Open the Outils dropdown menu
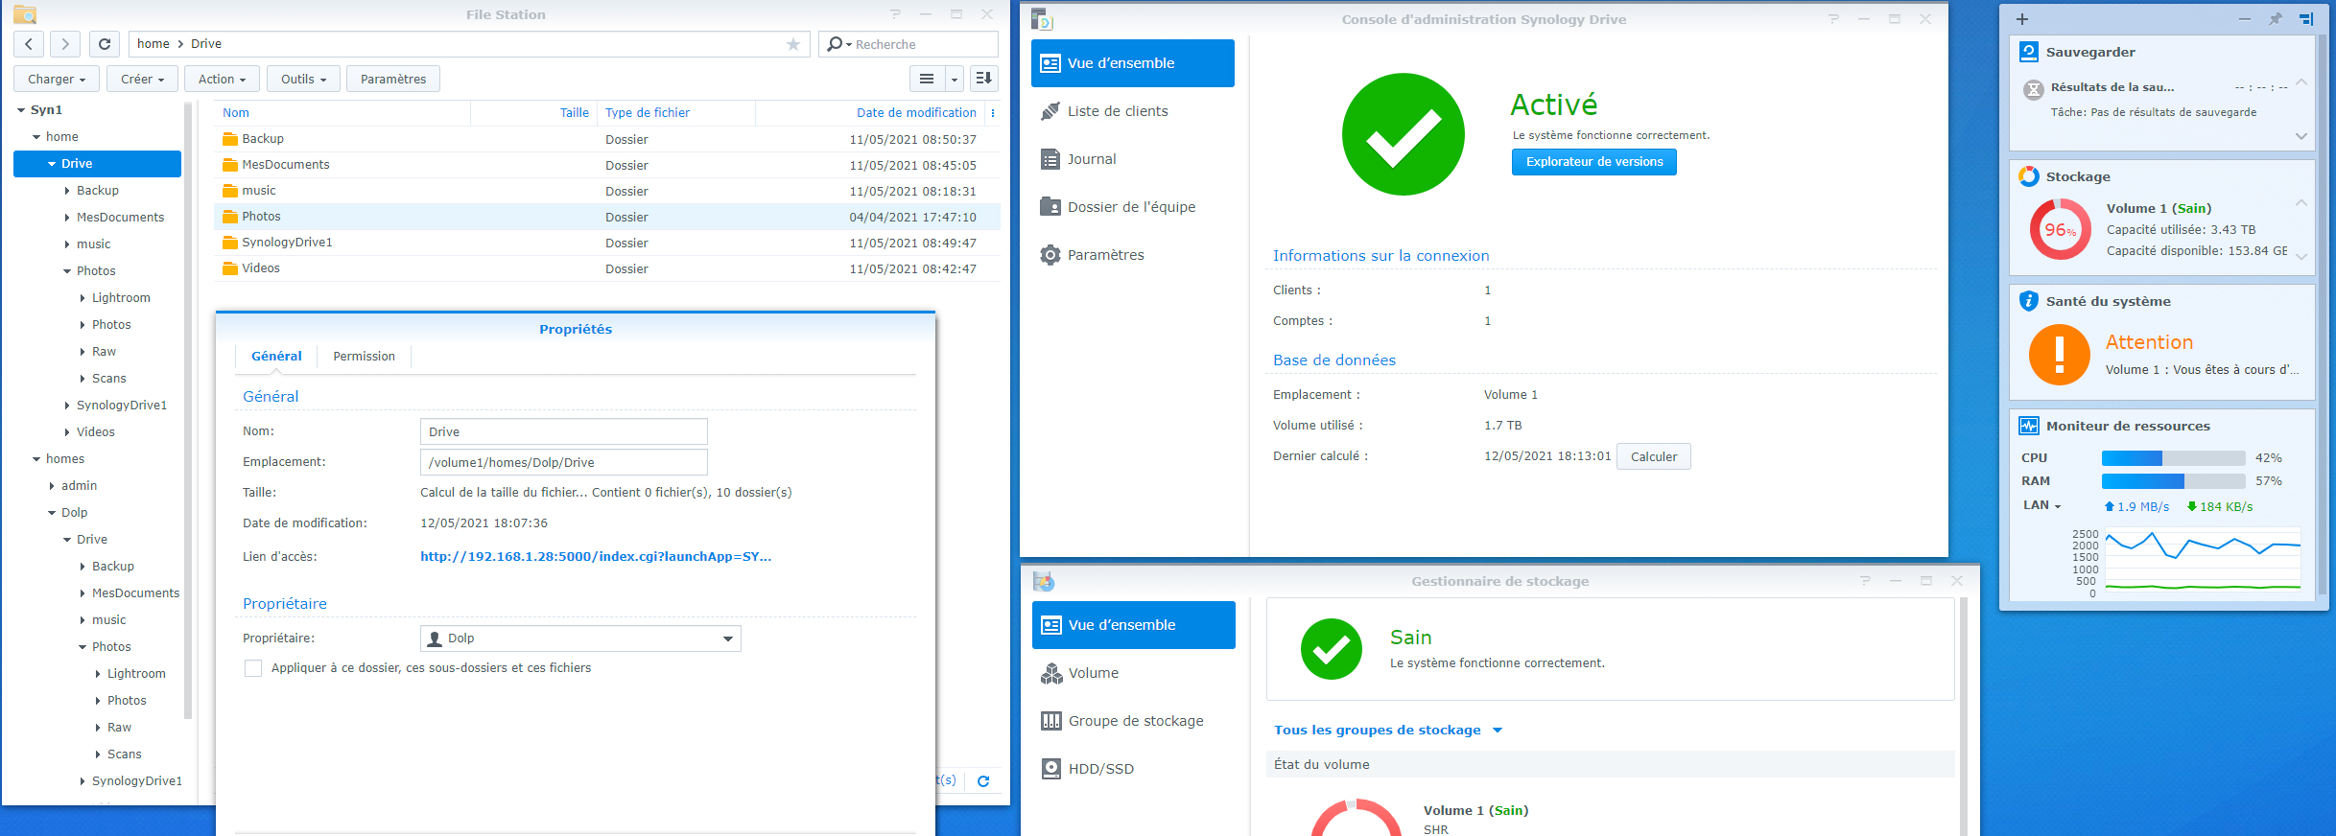This screenshot has width=2336, height=836. coord(304,79)
